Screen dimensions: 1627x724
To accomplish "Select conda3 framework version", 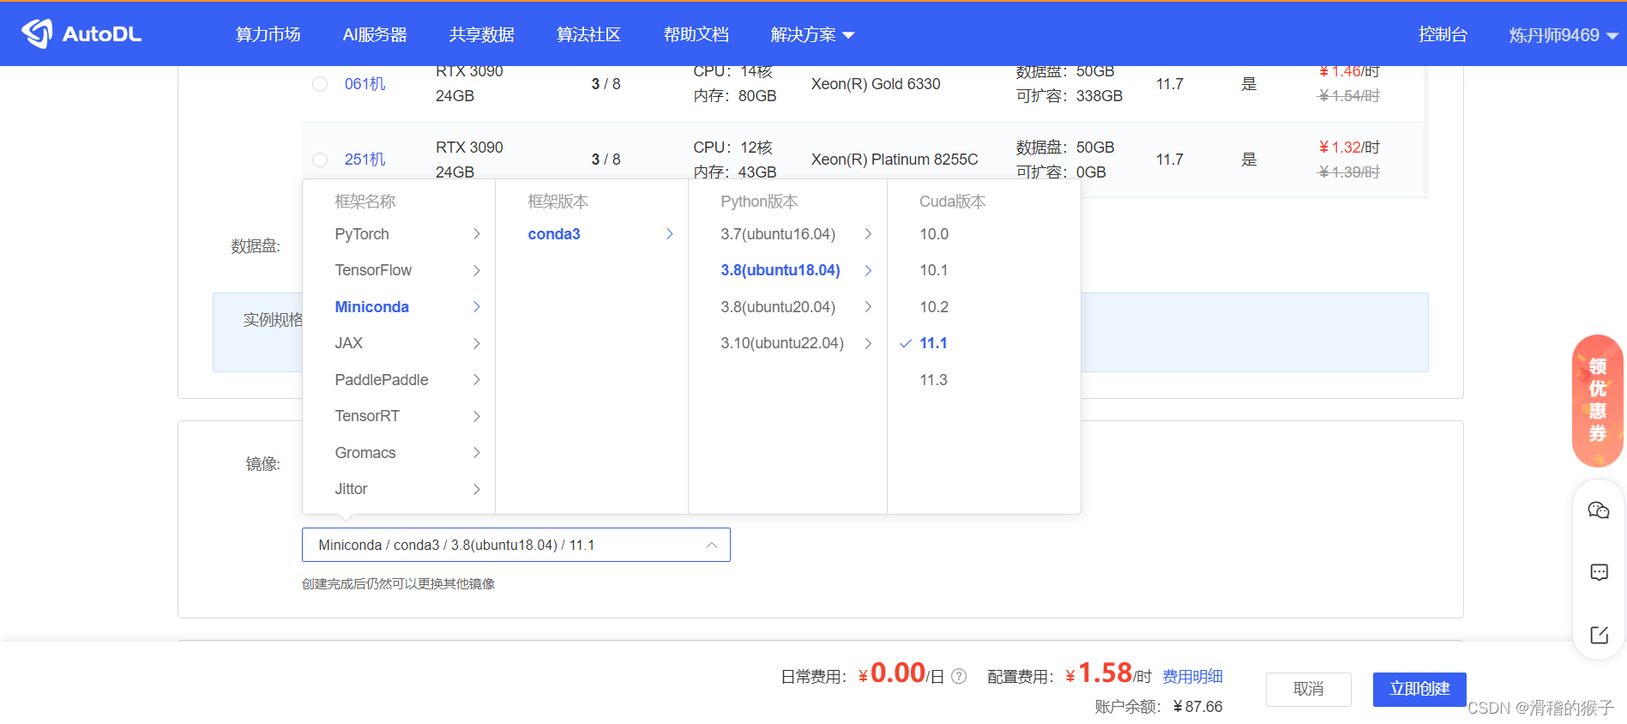I will (x=554, y=234).
